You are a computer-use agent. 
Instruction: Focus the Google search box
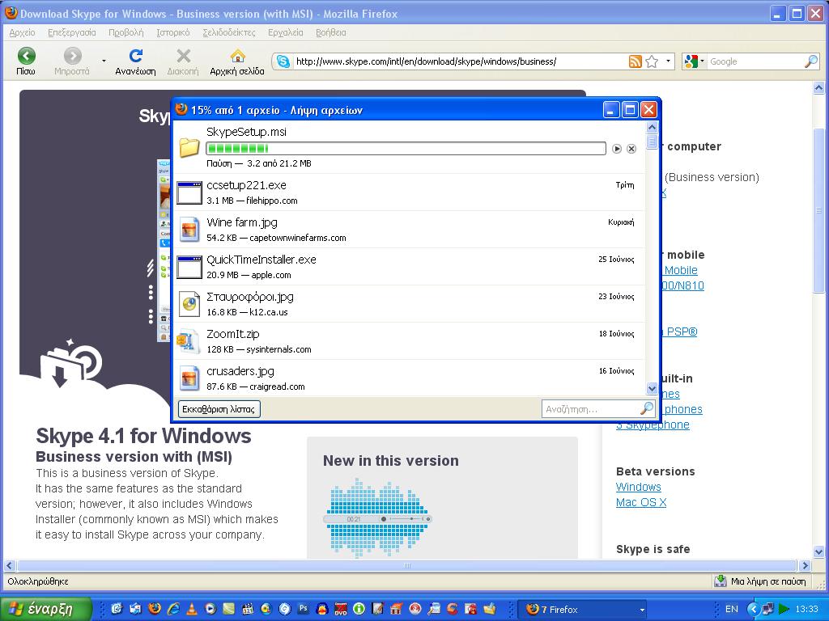[x=755, y=61]
